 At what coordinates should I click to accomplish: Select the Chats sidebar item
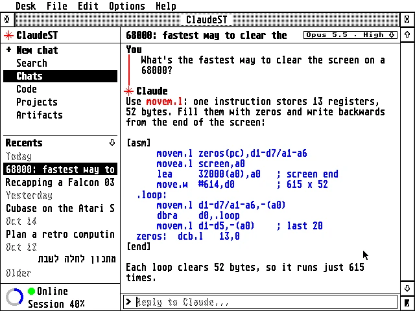tap(60, 76)
